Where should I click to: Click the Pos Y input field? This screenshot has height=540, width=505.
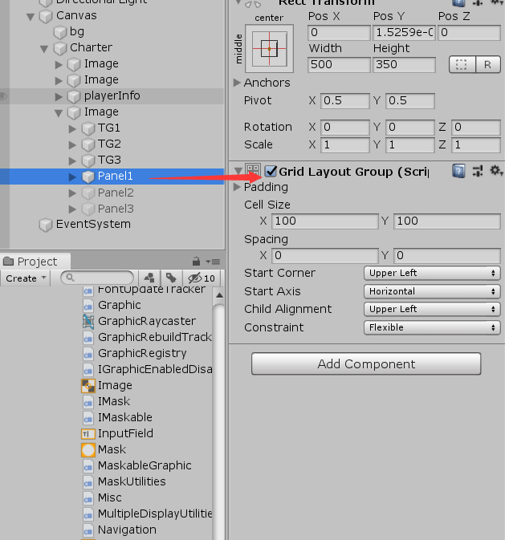(404, 33)
